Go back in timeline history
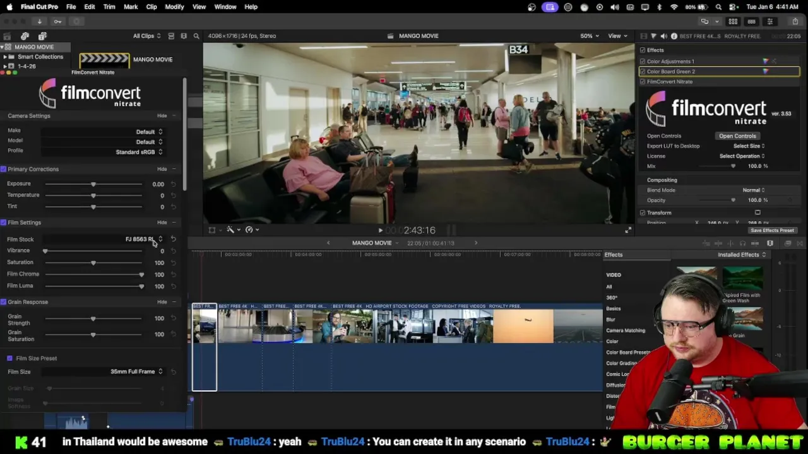The width and height of the screenshot is (808, 454). coord(328,243)
